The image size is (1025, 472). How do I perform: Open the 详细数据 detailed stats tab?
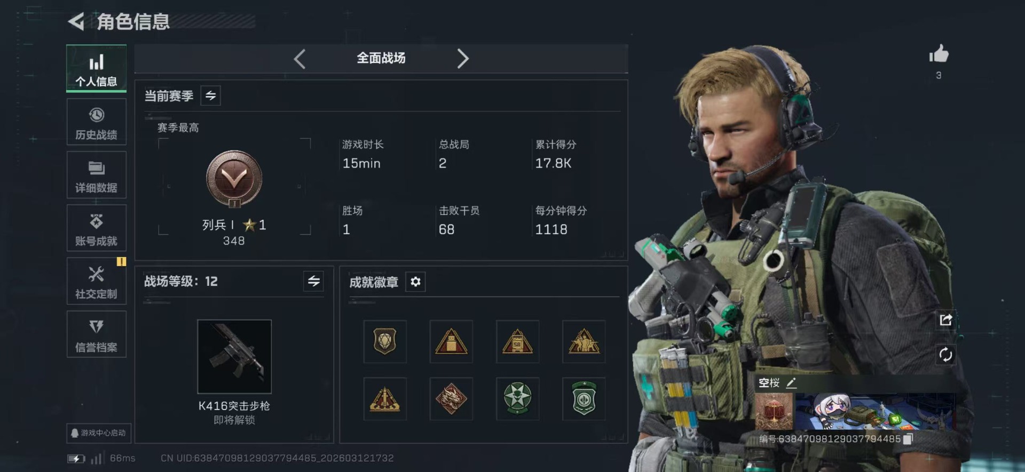(x=97, y=175)
